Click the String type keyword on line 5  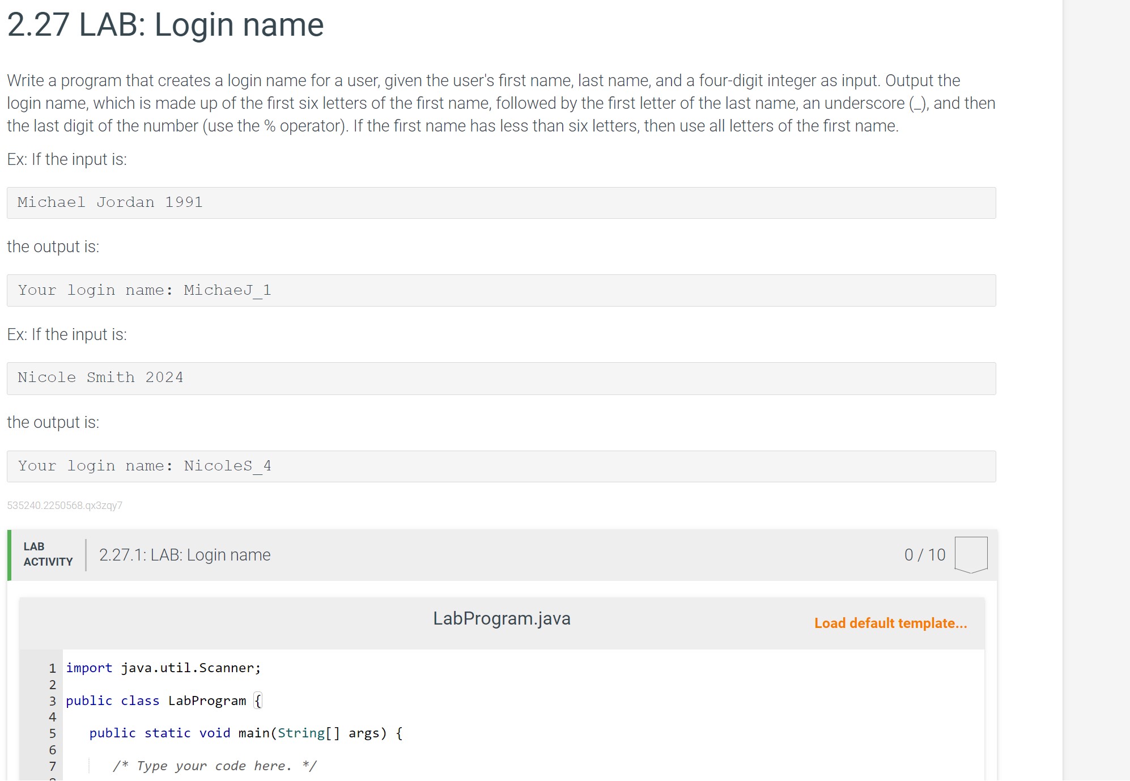[303, 733]
